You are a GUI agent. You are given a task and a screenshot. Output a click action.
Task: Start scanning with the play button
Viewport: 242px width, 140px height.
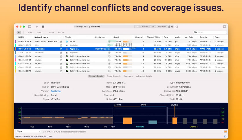(37, 27)
